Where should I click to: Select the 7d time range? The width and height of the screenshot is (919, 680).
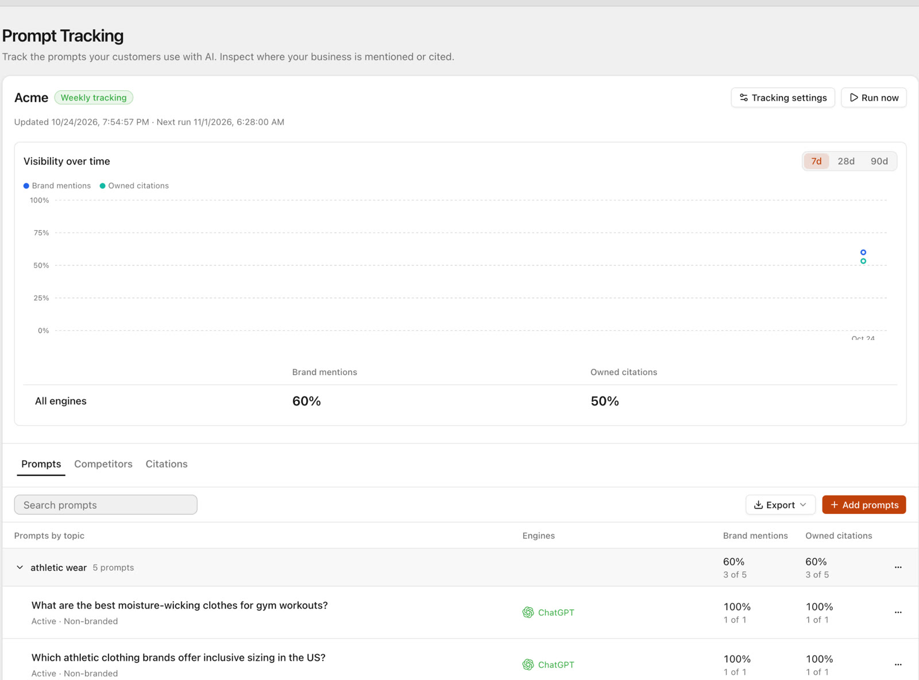tap(816, 161)
